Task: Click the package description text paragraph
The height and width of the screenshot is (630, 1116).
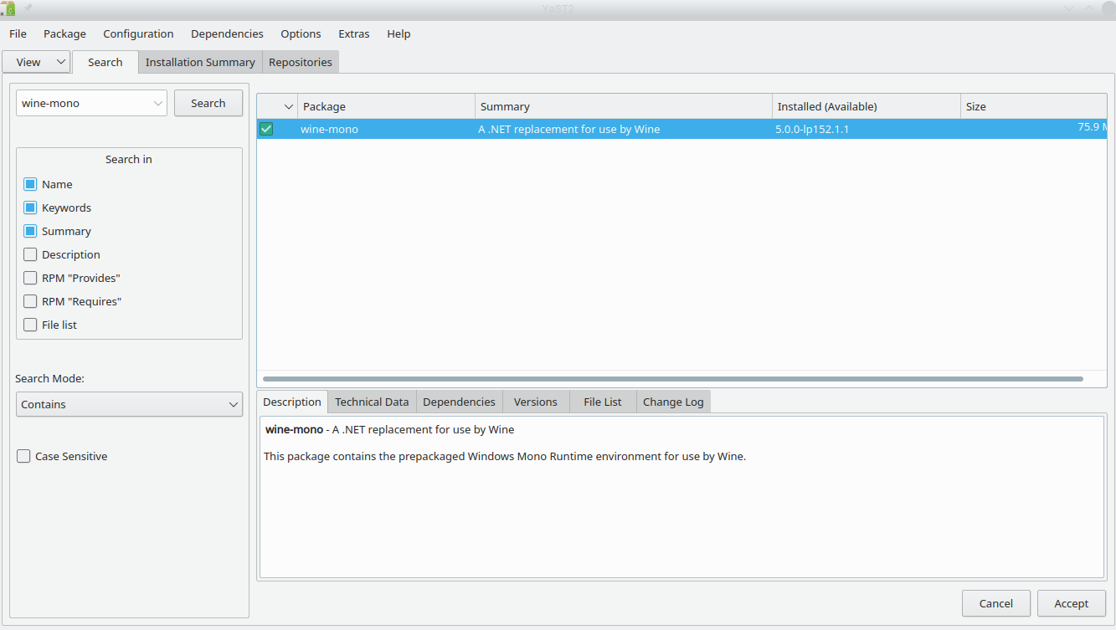Action: pyautogui.click(x=505, y=456)
